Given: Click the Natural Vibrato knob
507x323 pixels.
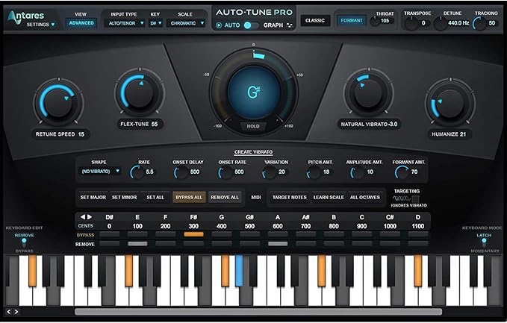Looking at the screenshot, I should pos(369,93).
